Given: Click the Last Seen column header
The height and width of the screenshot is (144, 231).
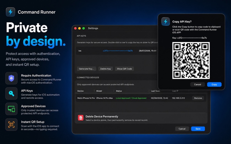Looking at the screenshot, I should (x=155, y=91).
